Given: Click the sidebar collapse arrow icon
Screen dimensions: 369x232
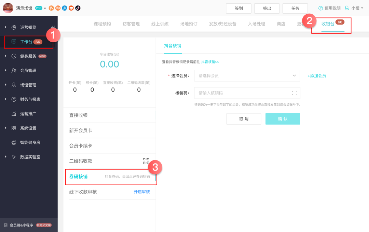Looking at the screenshot, I should (x=53, y=27).
